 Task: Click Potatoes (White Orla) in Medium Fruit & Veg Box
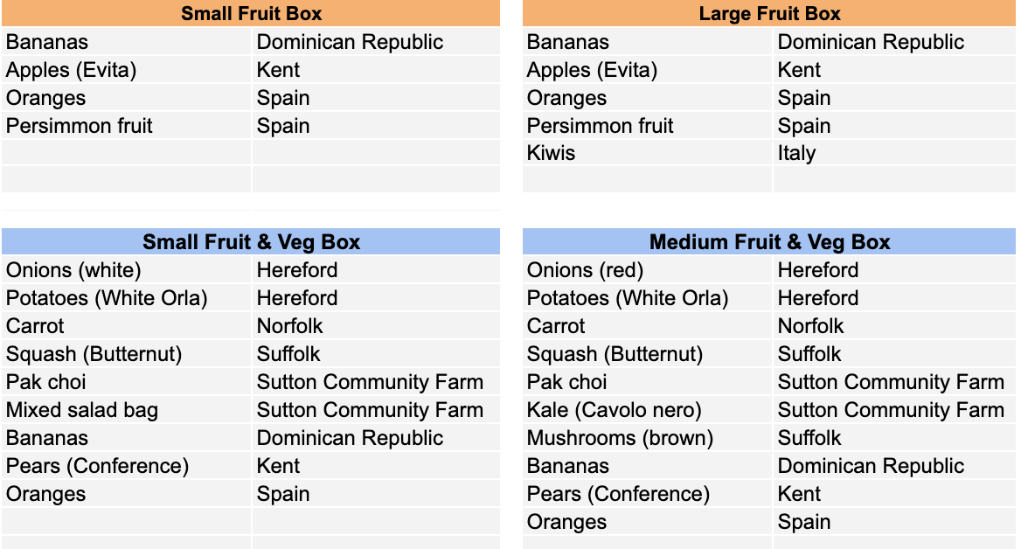tap(647, 297)
